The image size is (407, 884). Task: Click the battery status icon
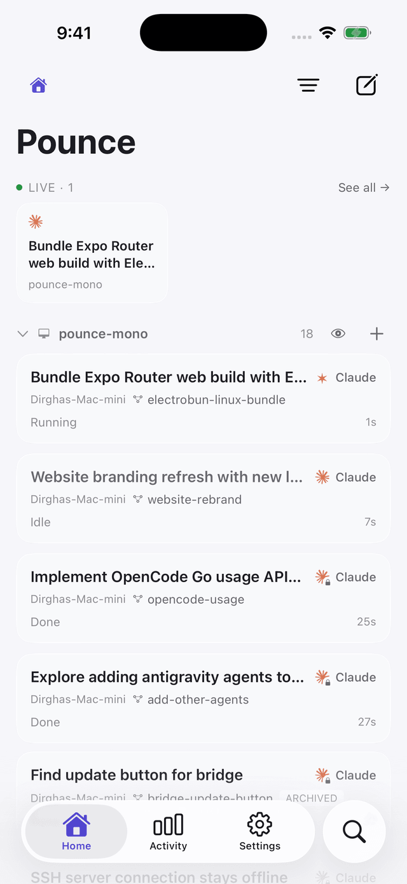[x=357, y=33]
